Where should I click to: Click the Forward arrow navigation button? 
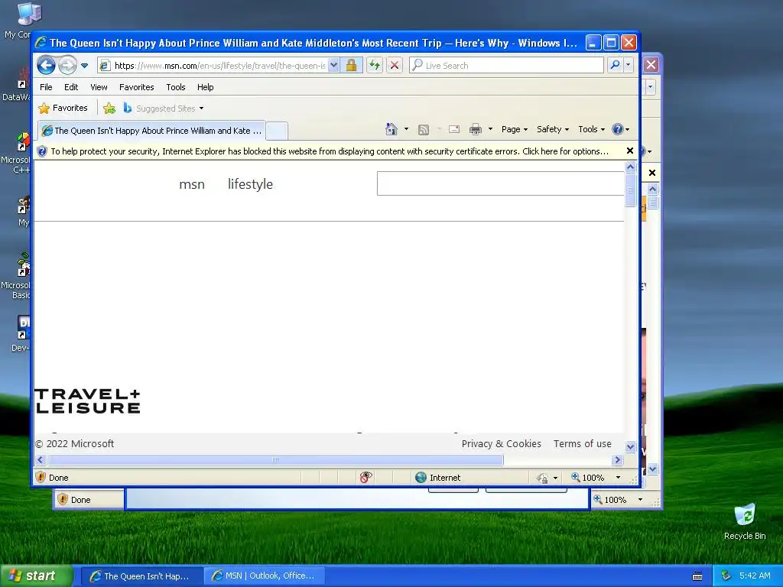point(67,65)
